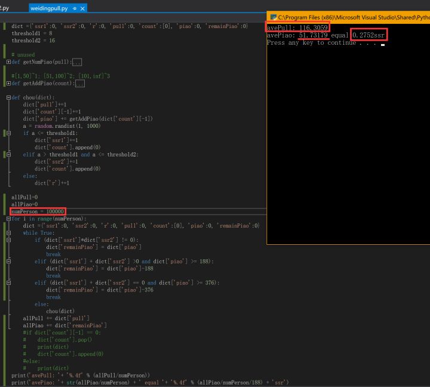Screen dimensions: 430x387
Task: Collapse the 'for i in range(numPerson)' loop
Action: (8, 219)
